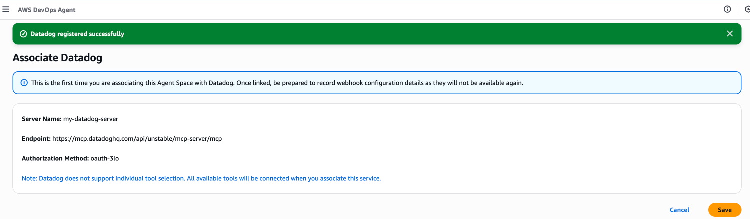
Task: Click empty area of the details panel
Action: click(500, 145)
